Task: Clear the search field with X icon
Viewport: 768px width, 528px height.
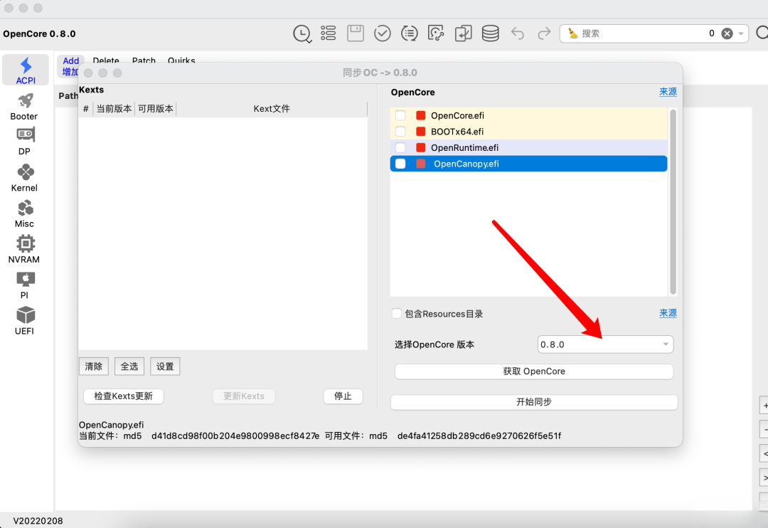Action: [727, 33]
